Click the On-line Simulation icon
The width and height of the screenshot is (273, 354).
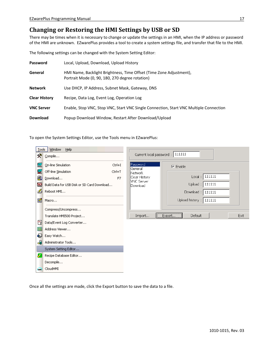pyautogui.click(x=39, y=165)
